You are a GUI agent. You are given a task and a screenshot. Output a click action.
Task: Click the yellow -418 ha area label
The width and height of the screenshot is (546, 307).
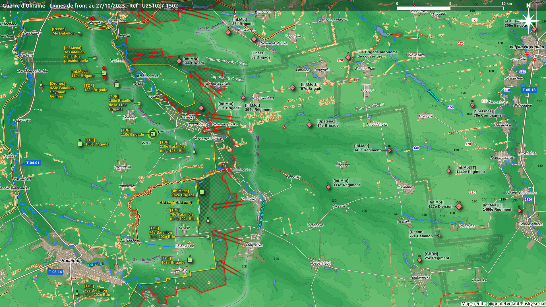coord(175,203)
